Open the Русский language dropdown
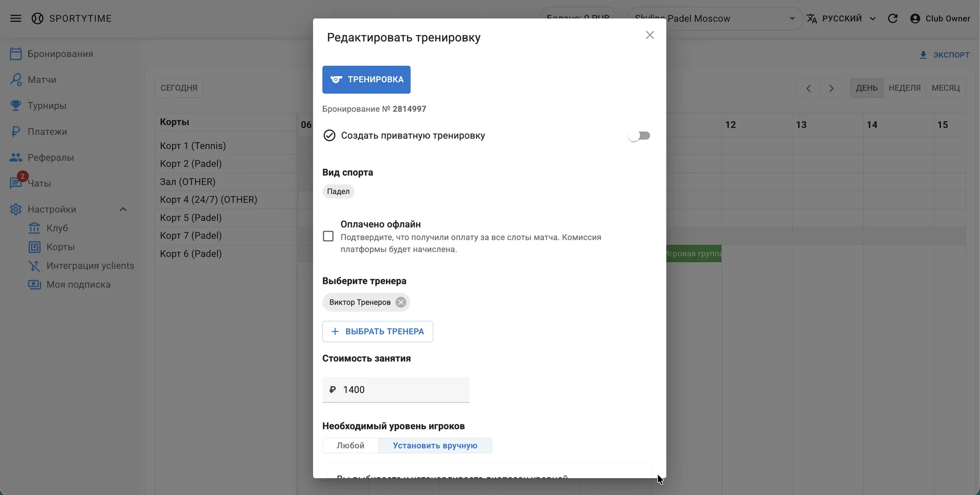Viewport: 980px width, 495px height. [841, 19]
